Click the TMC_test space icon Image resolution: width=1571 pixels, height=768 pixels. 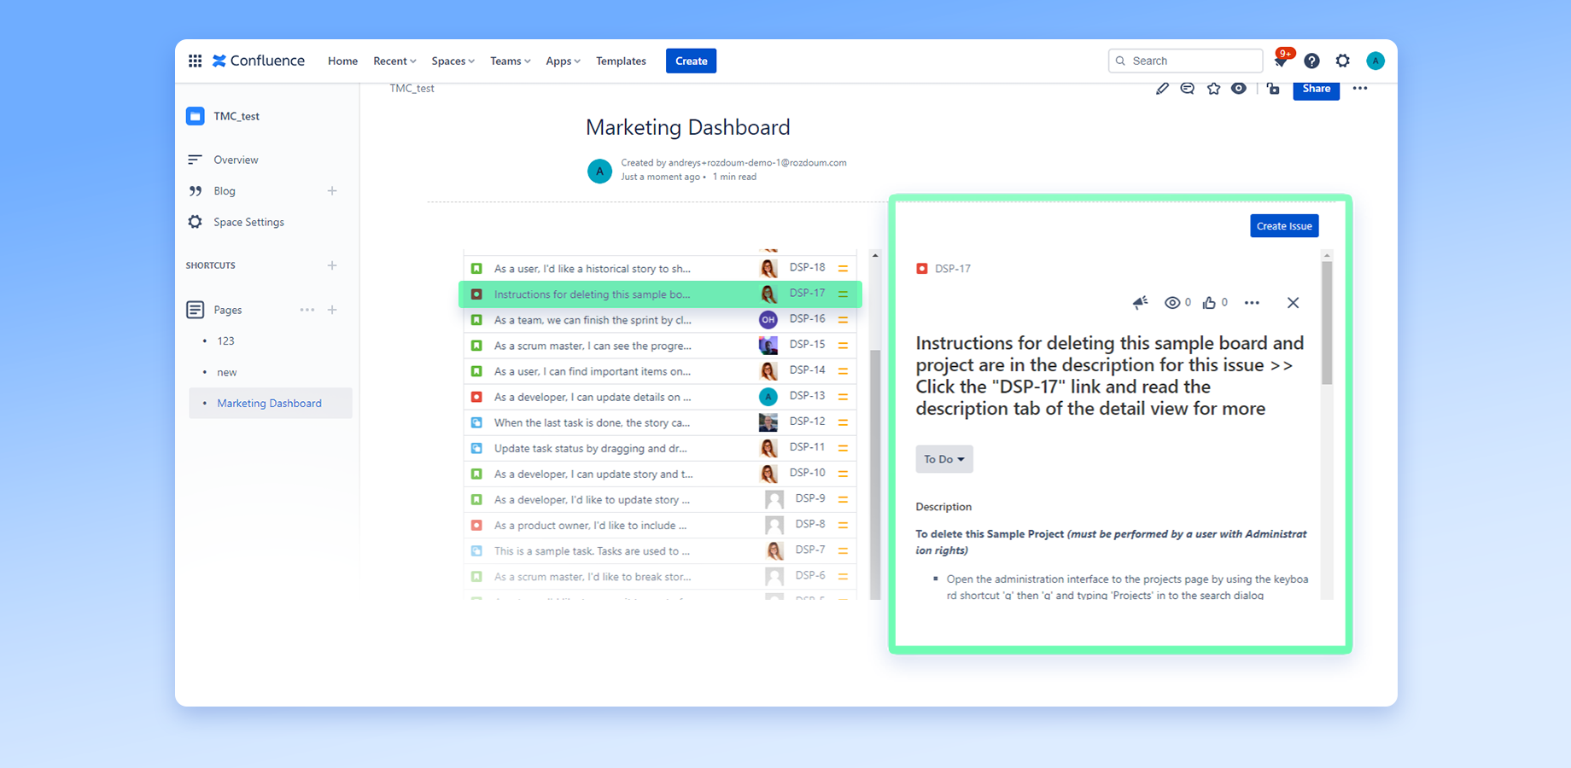[x=195, y=116]
